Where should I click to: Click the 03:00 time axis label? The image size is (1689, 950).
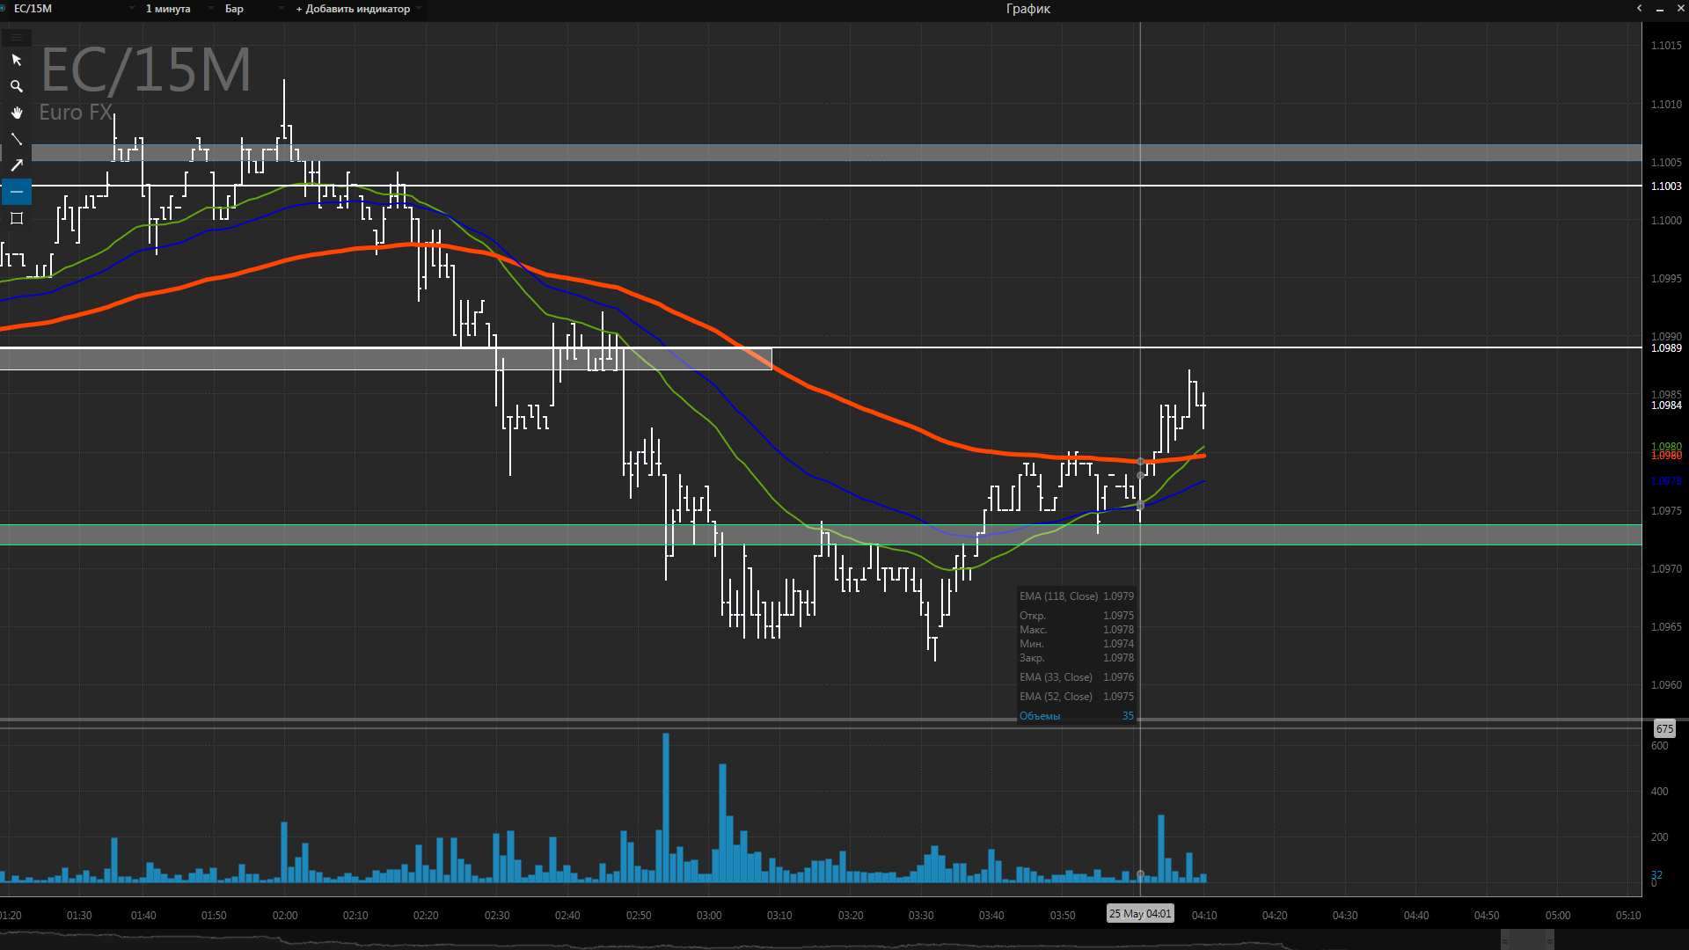(709, 916)
